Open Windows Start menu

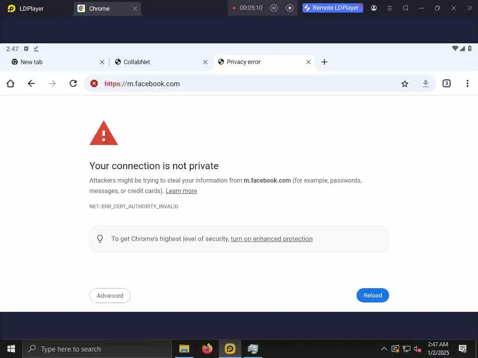(11, 349)
